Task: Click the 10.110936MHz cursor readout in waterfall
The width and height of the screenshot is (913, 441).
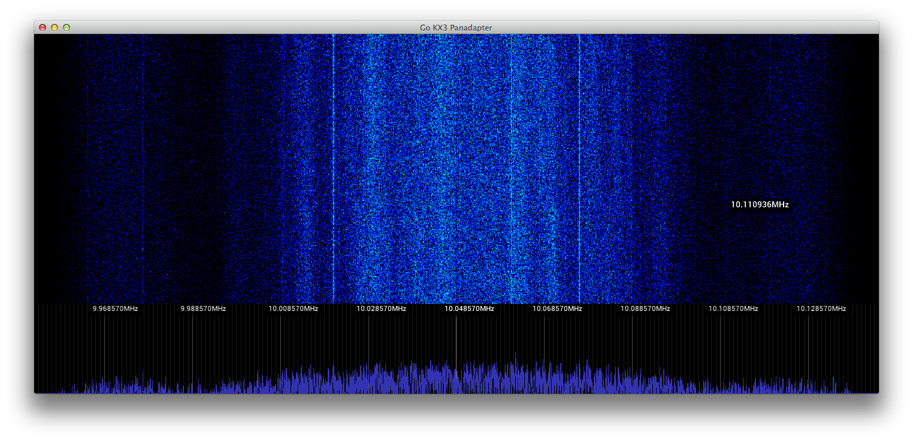Action: click(x=760, y=204)
